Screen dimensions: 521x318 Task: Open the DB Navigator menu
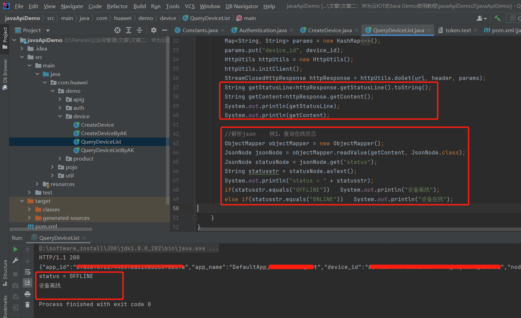pos(242,6)
